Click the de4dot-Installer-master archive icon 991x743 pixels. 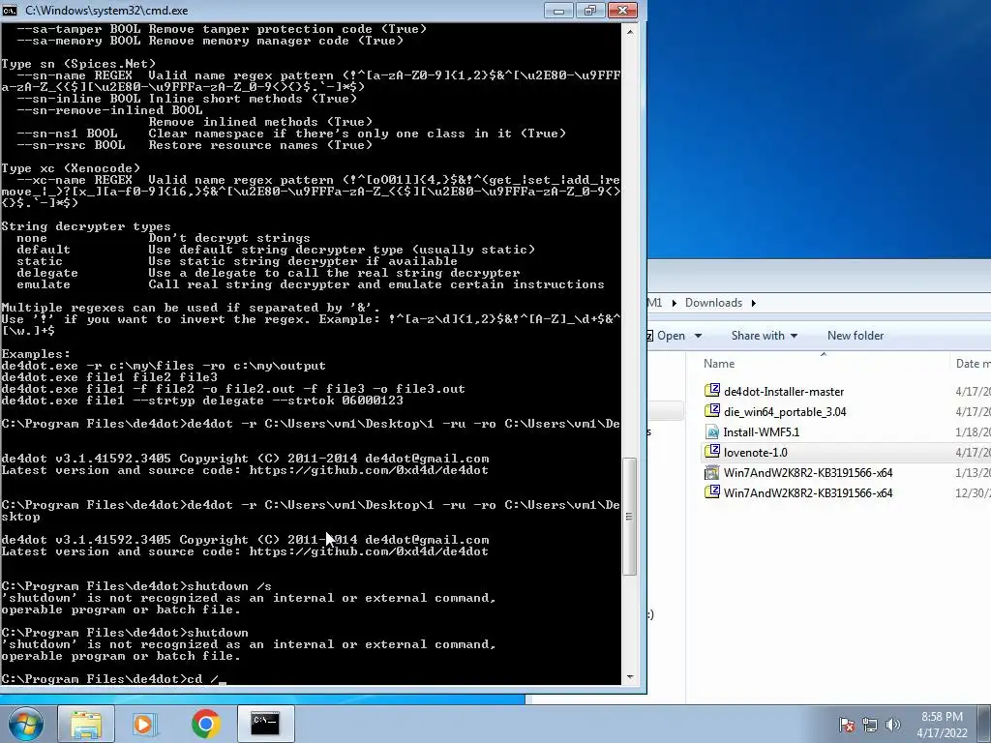pos(712,391)
